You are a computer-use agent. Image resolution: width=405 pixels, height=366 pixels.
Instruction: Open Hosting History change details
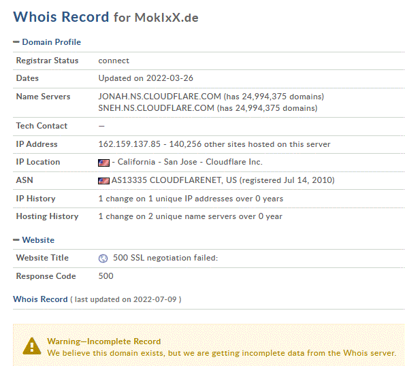[190, 216]
